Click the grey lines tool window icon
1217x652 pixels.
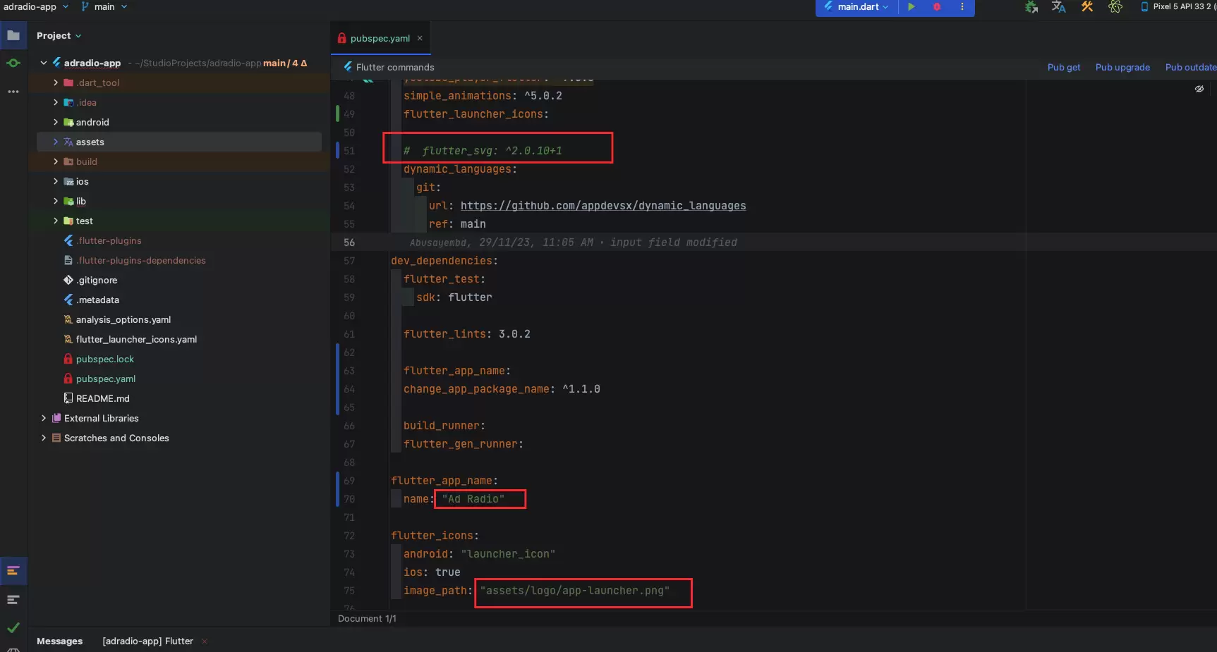pyautogui.click(x=13, y=600)
